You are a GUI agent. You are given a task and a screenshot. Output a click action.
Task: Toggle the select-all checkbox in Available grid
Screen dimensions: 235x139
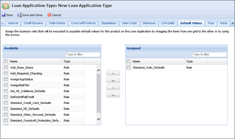[6, 61]
